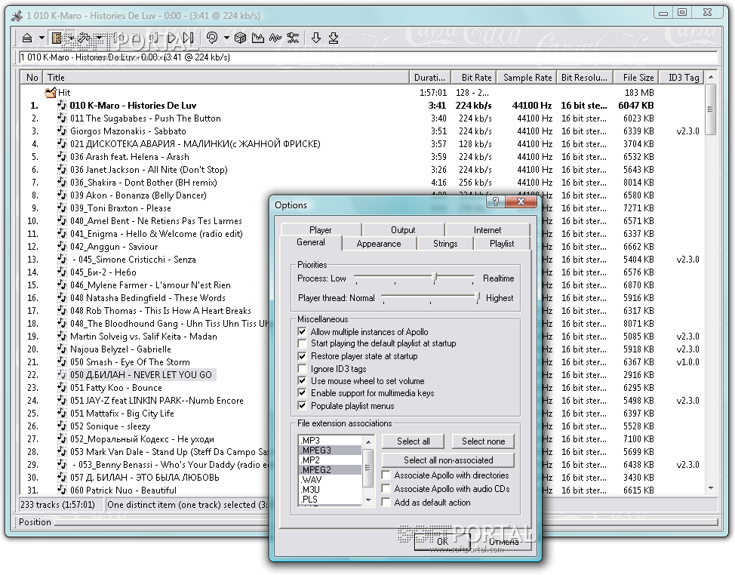
Task: Uncheck Allow multiple instances of Apollo
Action: coord(303,331)
